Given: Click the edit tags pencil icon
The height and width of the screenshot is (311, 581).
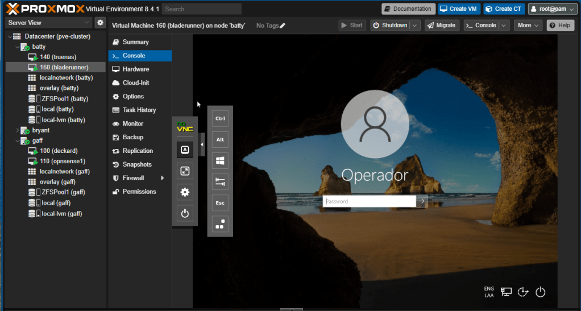Looking at the screenshot, I should pyautogui.click(x=283, y=26).
